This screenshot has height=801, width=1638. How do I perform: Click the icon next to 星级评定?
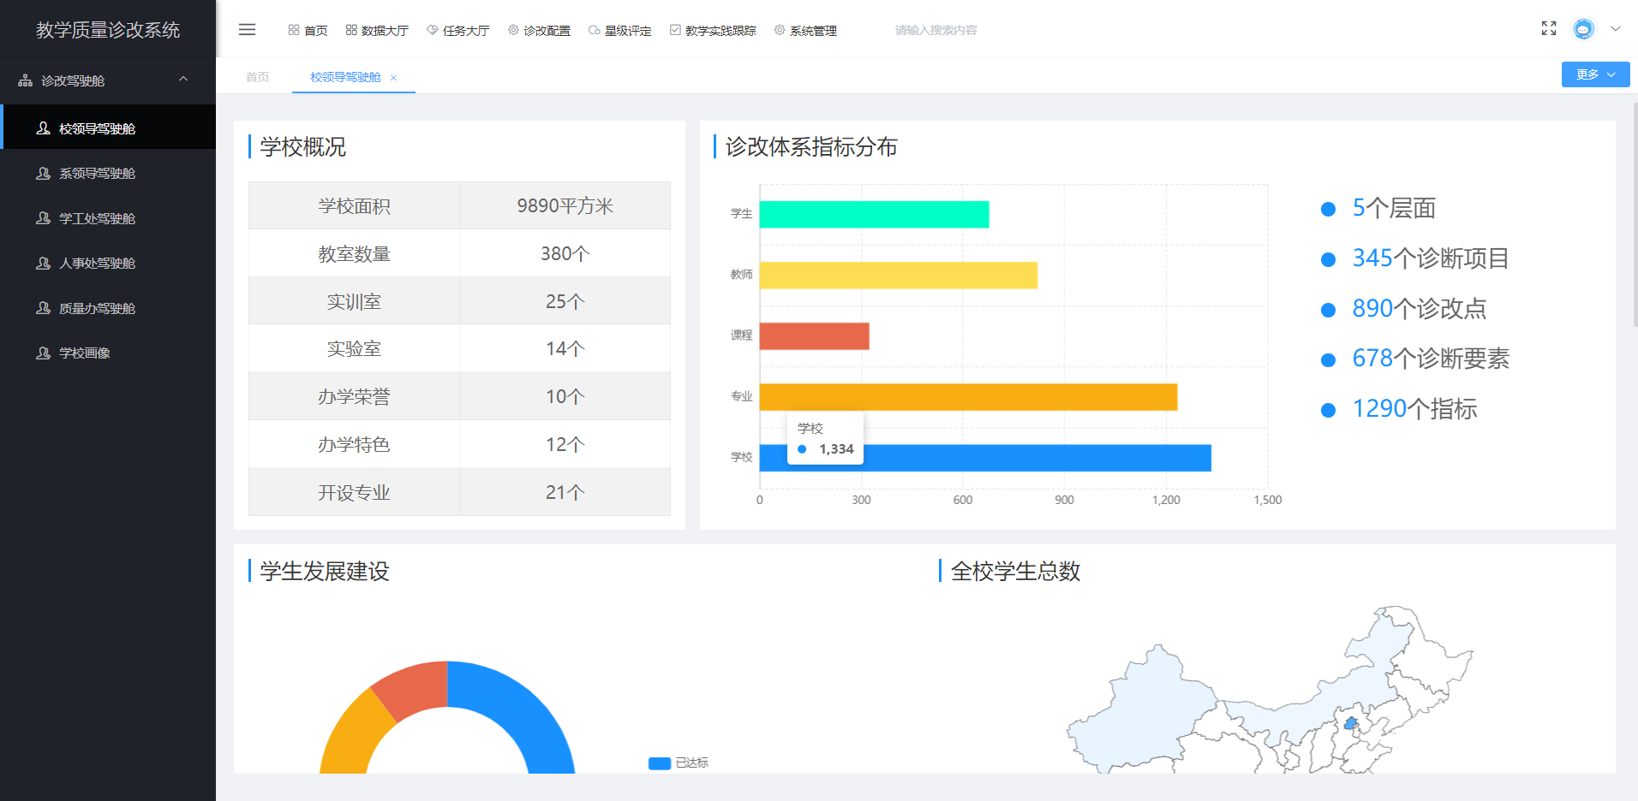(595, 30)
